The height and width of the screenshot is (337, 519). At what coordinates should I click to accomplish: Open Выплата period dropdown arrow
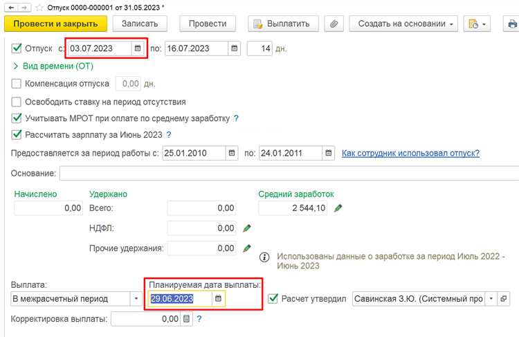coord(136,299)
